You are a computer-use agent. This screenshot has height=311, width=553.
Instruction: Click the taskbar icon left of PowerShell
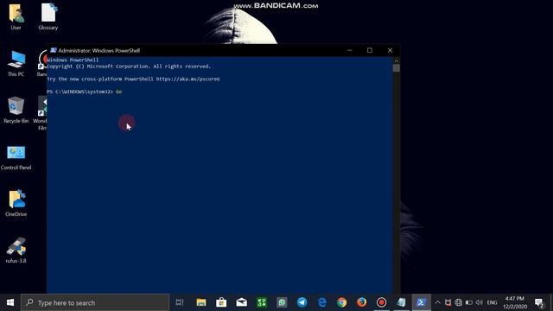point(401,302)
